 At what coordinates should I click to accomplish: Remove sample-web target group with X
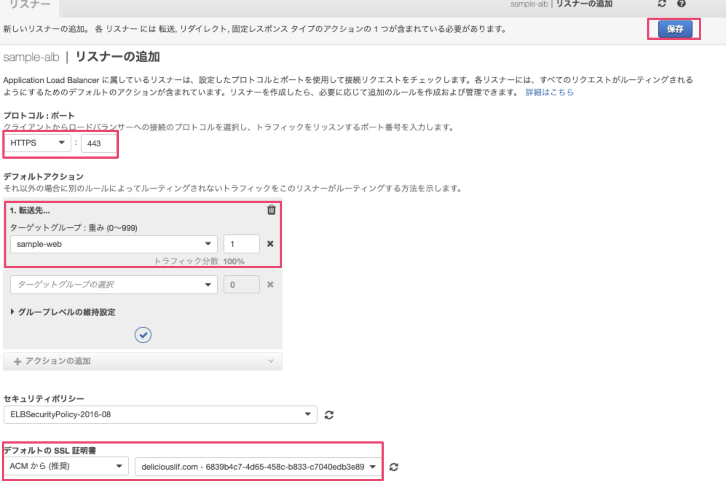(x=270, y=244)
